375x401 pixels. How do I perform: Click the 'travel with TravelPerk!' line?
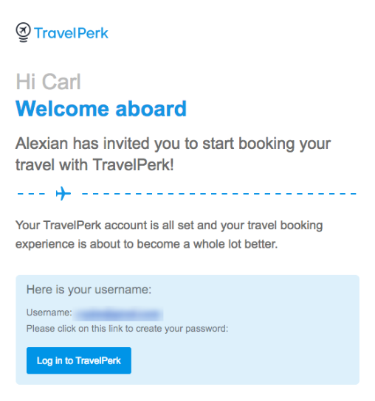94,164
